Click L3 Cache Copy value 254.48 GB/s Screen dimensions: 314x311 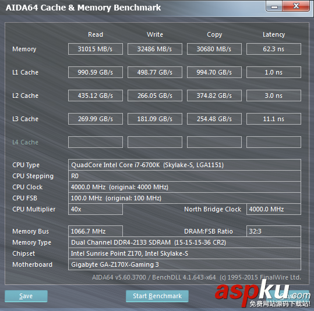point(214,119)
